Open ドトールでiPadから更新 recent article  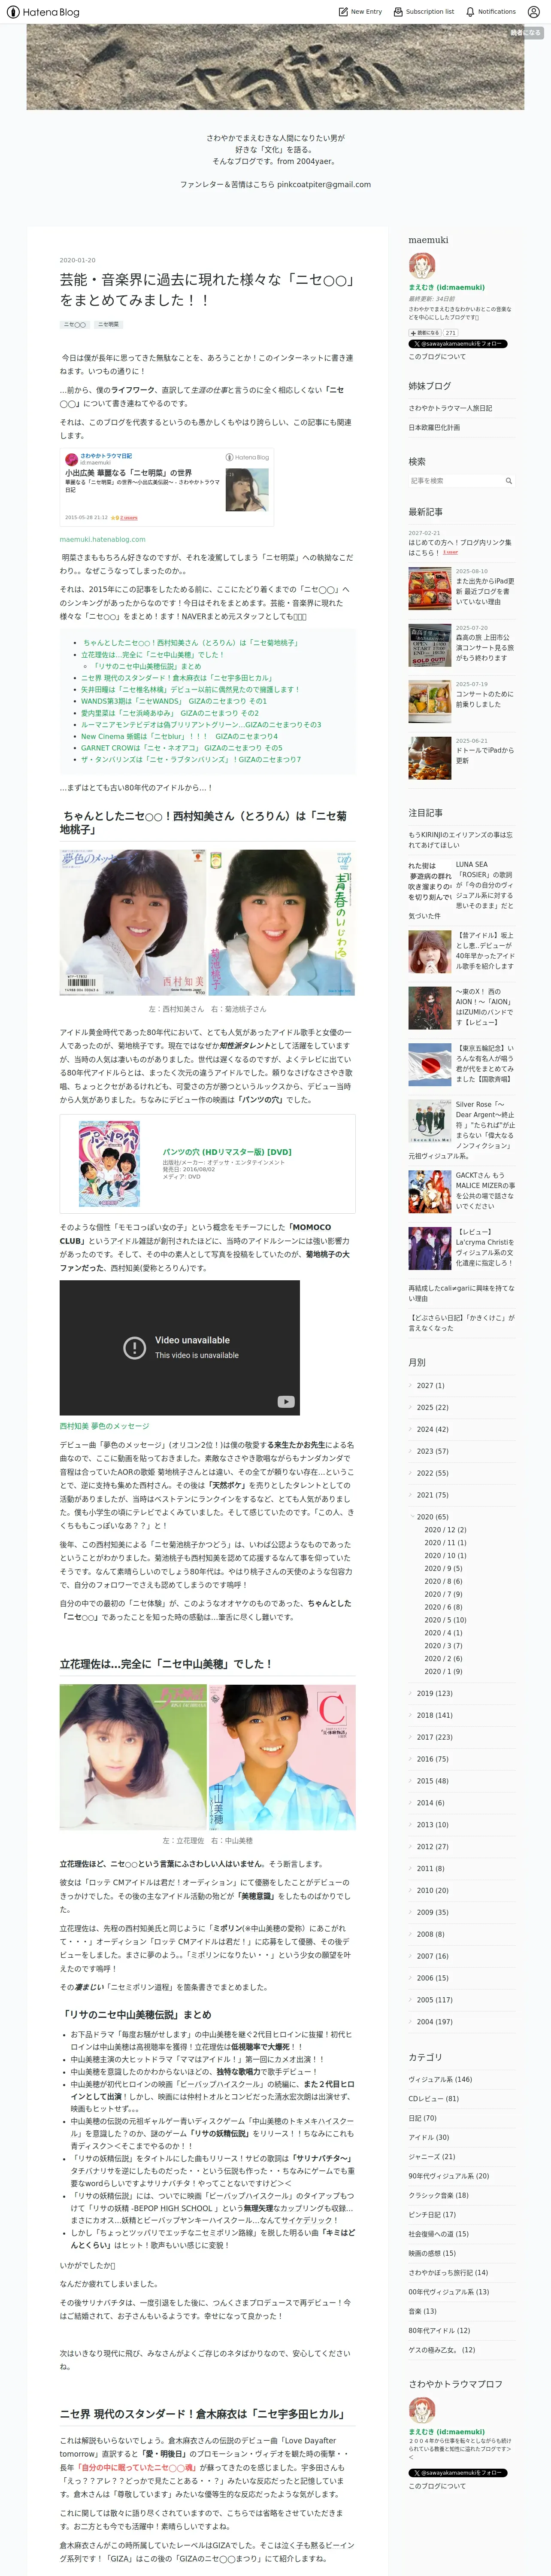click(485, 755)
